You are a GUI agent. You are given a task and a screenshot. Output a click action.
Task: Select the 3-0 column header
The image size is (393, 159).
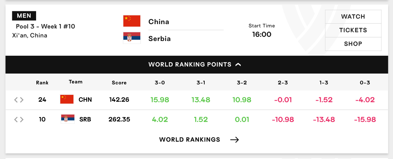160,83
